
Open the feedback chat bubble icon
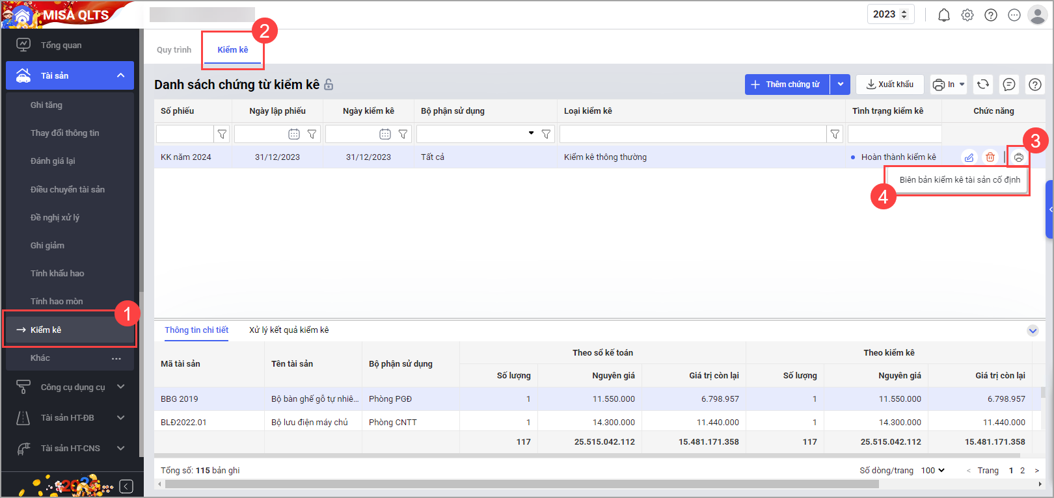click(1009, 85)
